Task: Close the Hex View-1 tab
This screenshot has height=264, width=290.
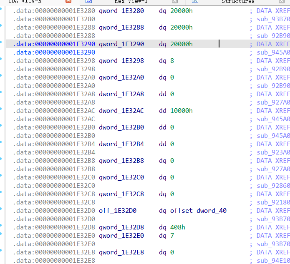Action: (175, 2)
